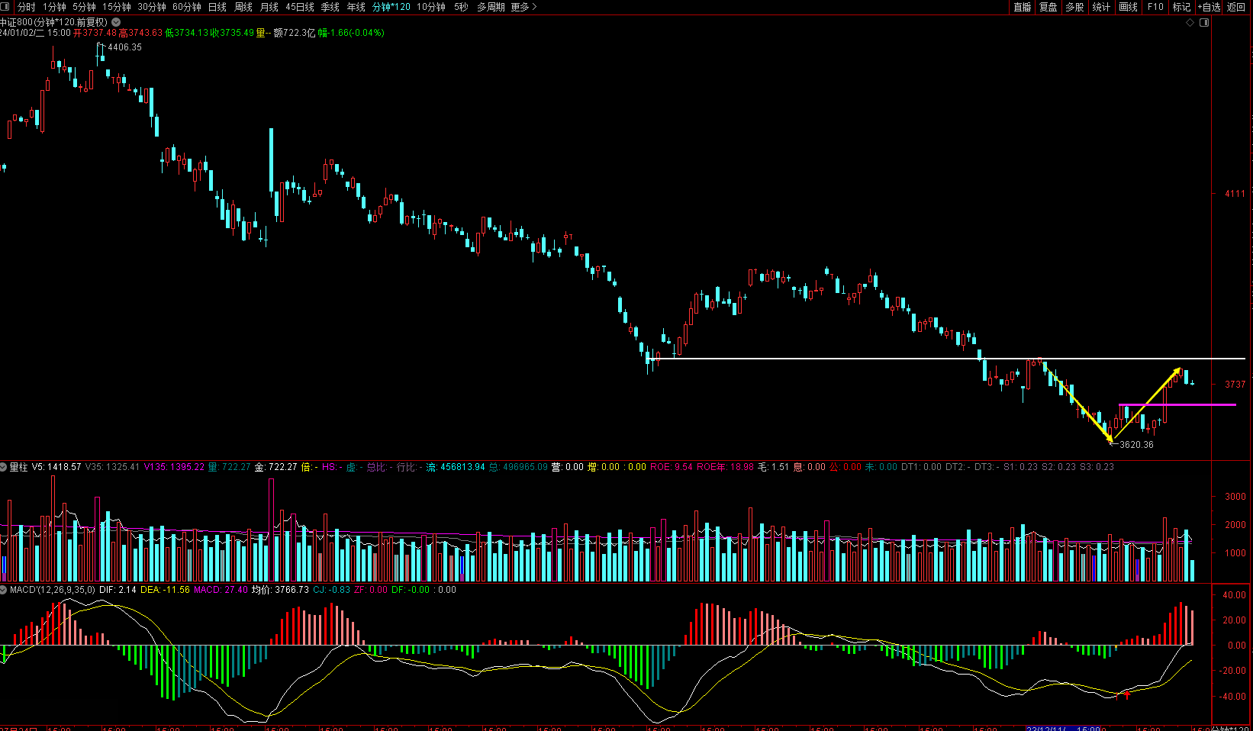The width and height of the screenshot is (1253, 731).
Task: Switch to 季线 quarterly chart
Action: click(x=330, y=7)
